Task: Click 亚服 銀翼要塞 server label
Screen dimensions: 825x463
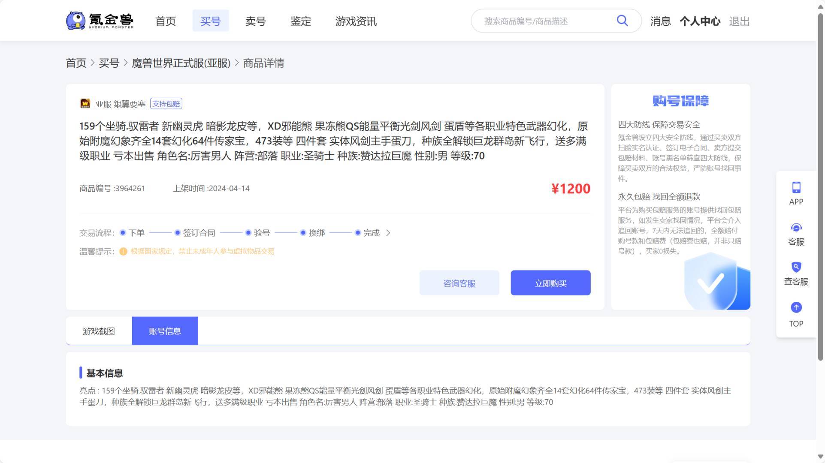Action: (x=120, y=104)
